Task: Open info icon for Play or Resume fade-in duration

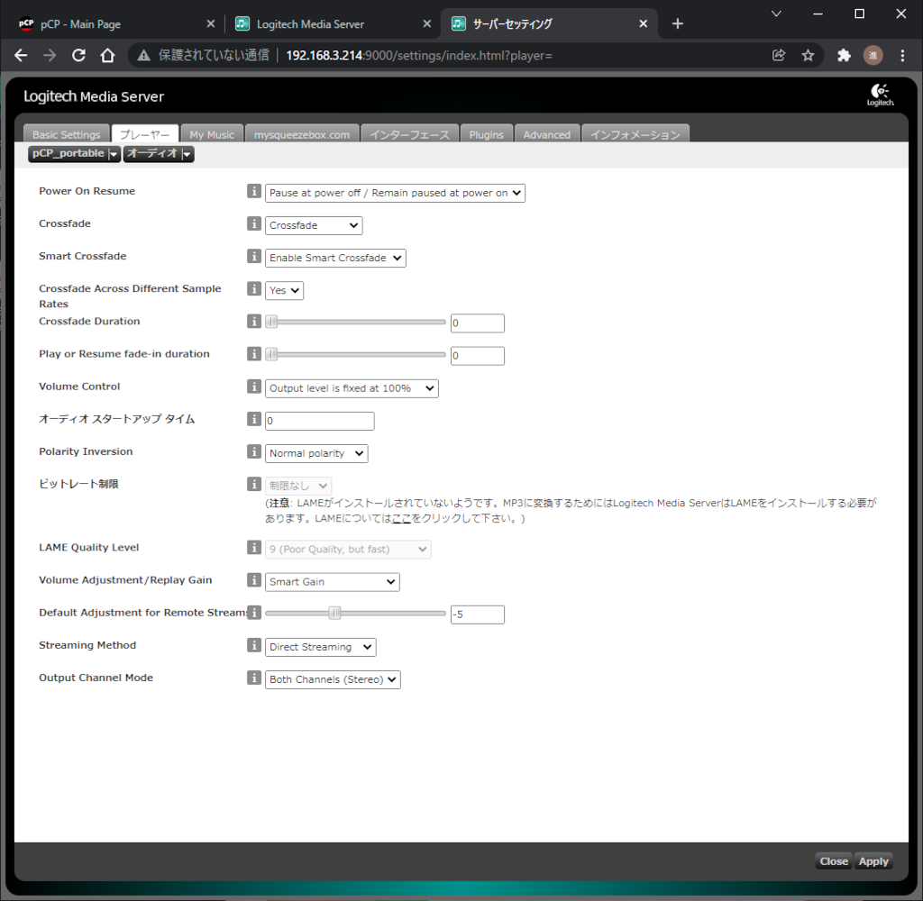Action: tap(253, 354)
